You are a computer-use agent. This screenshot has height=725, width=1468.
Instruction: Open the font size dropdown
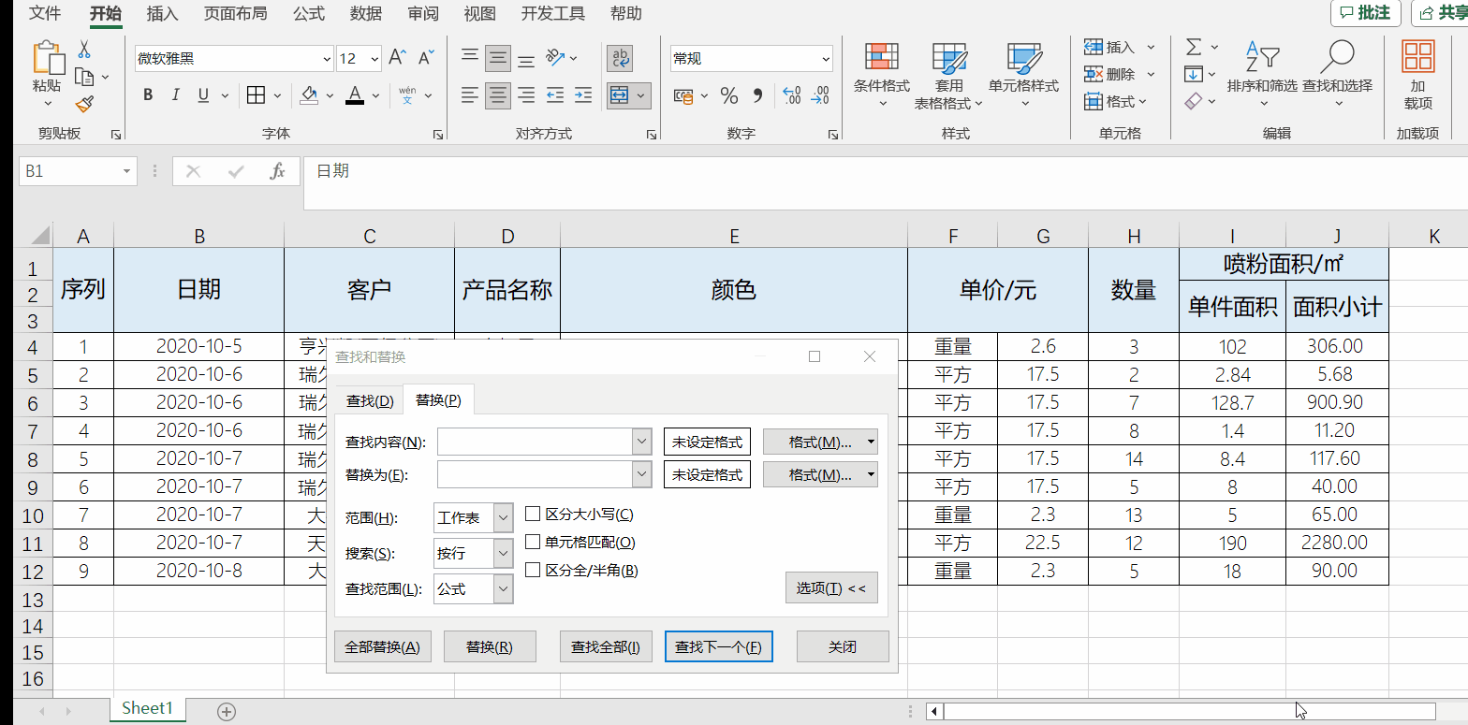click(375, 59)
